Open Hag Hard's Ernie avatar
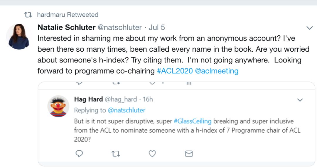317x167 pixels. (x=58, y=106)
